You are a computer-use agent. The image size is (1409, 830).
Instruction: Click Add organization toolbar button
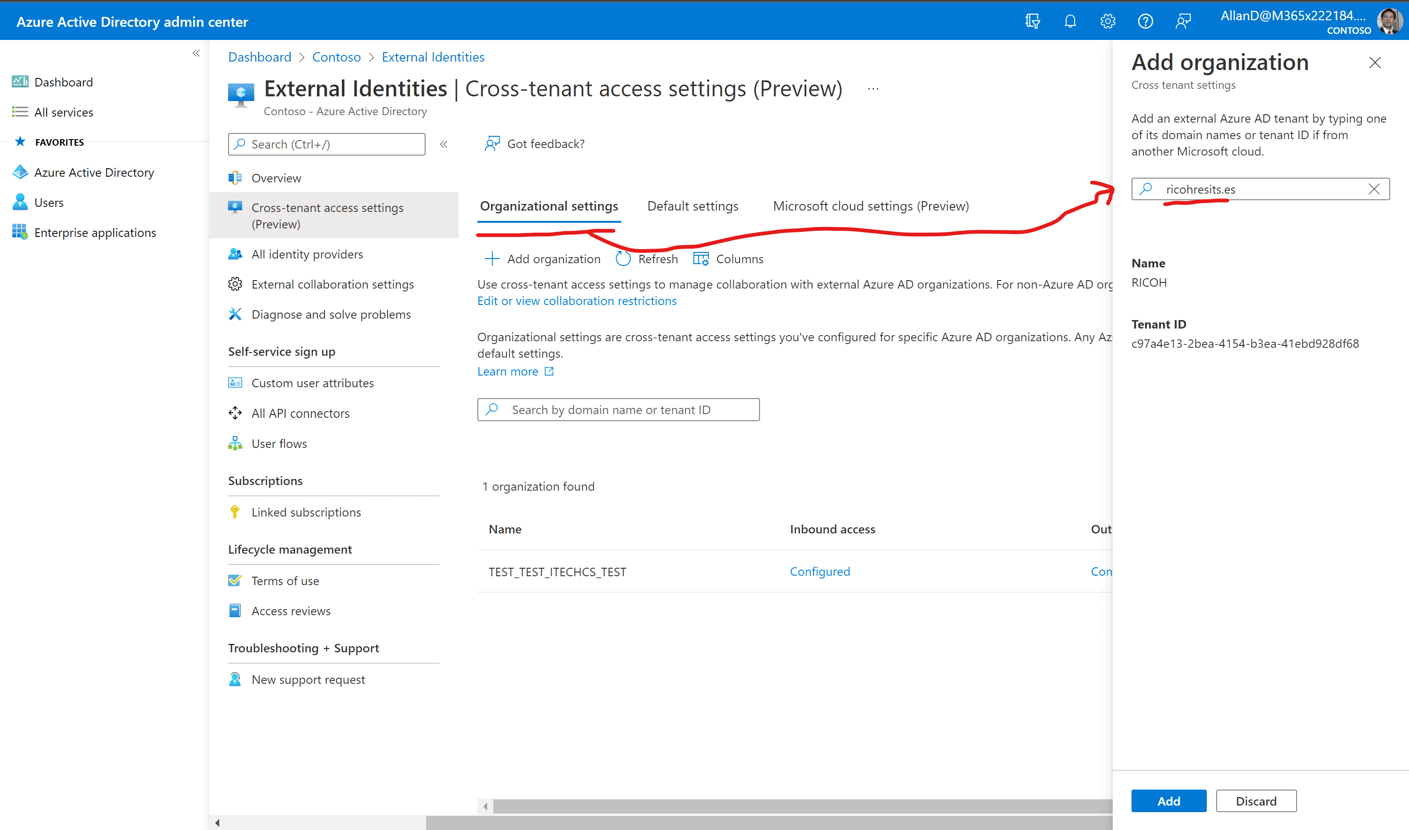tap(542, 259)
